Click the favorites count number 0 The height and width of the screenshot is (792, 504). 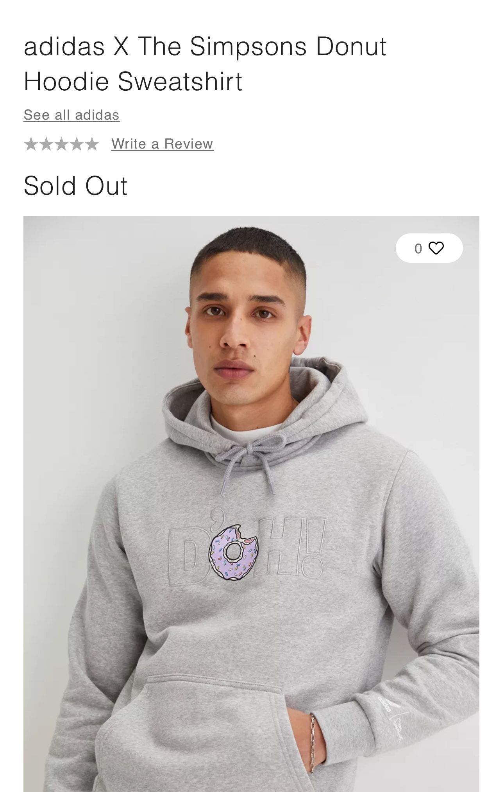(418, 249)
